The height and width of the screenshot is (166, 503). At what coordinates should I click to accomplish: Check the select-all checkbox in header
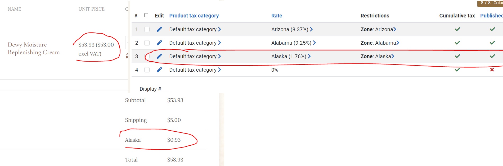click(x=146, y=15)
